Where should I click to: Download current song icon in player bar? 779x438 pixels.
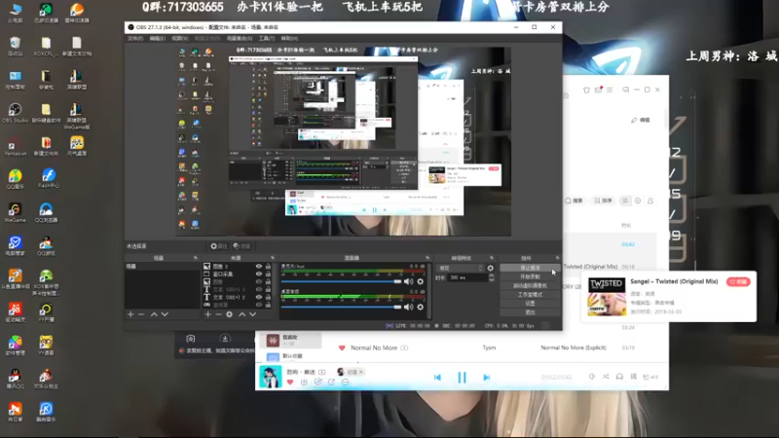point(304,382)
